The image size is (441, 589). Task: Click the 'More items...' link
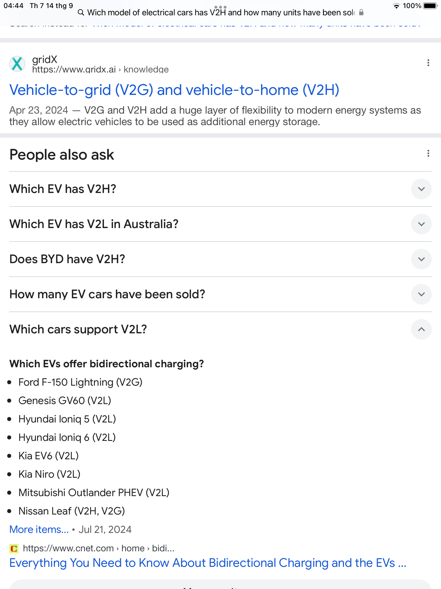[x=39, y=529]
